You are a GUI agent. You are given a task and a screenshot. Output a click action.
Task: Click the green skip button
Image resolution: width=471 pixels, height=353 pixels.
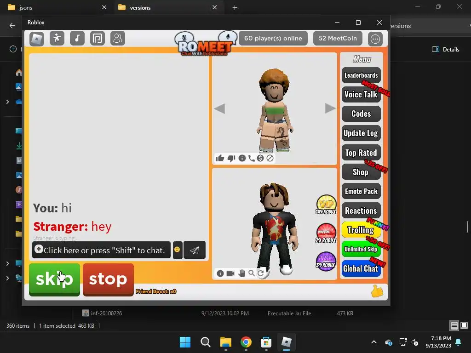tap(54, 279)
